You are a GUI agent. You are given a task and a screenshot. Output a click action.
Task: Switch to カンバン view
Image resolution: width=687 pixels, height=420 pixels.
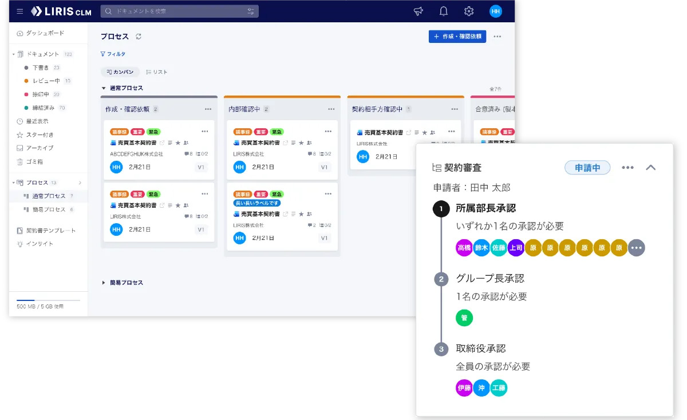120,72
